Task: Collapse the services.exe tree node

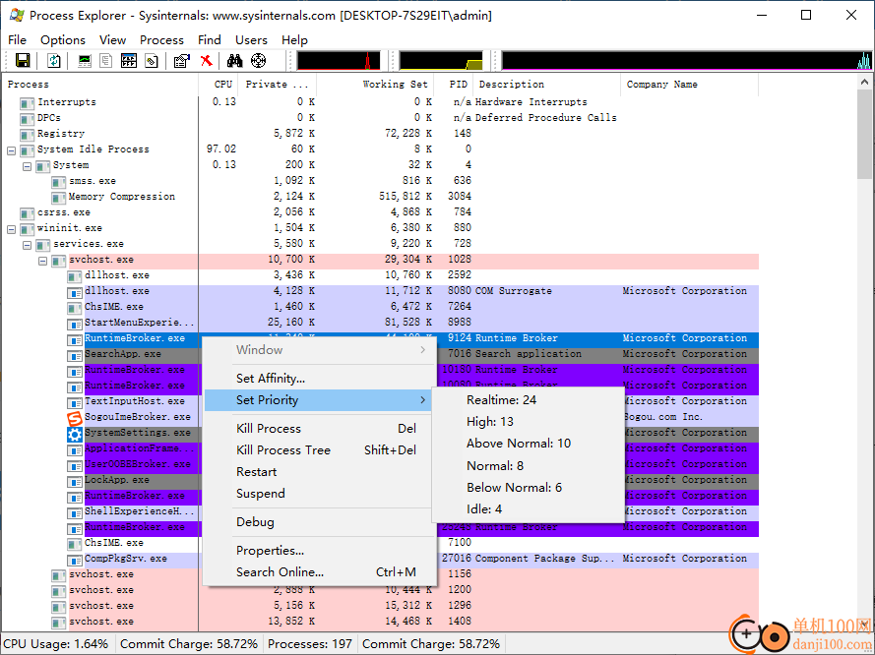Action: pos(27,244)
